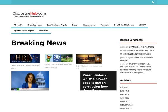Open THE CURE you will never look link
The image size is (168, 112).
[x=89, y=67]
